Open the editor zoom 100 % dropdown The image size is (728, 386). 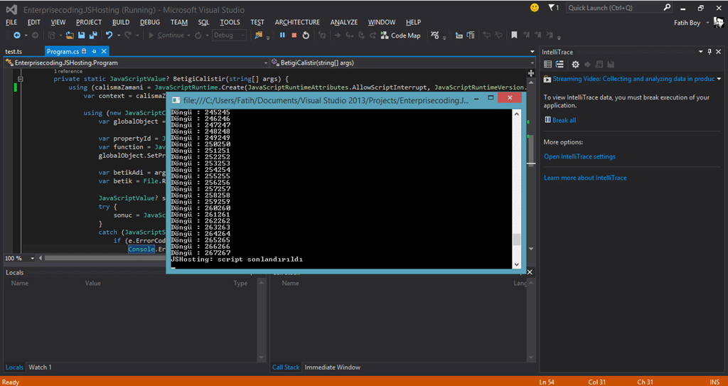(x=33, y=258)
